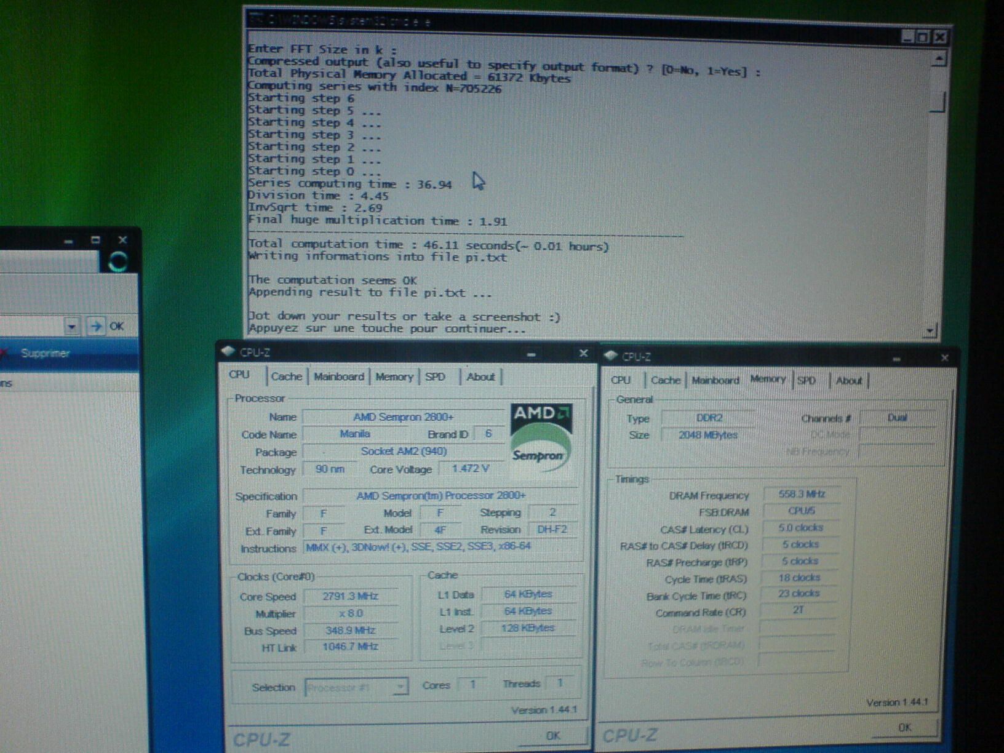This screenshot has height=753, width=1004.
Task: Open Mainboard tab in right CPU-Z window
Action: [715, 380]
